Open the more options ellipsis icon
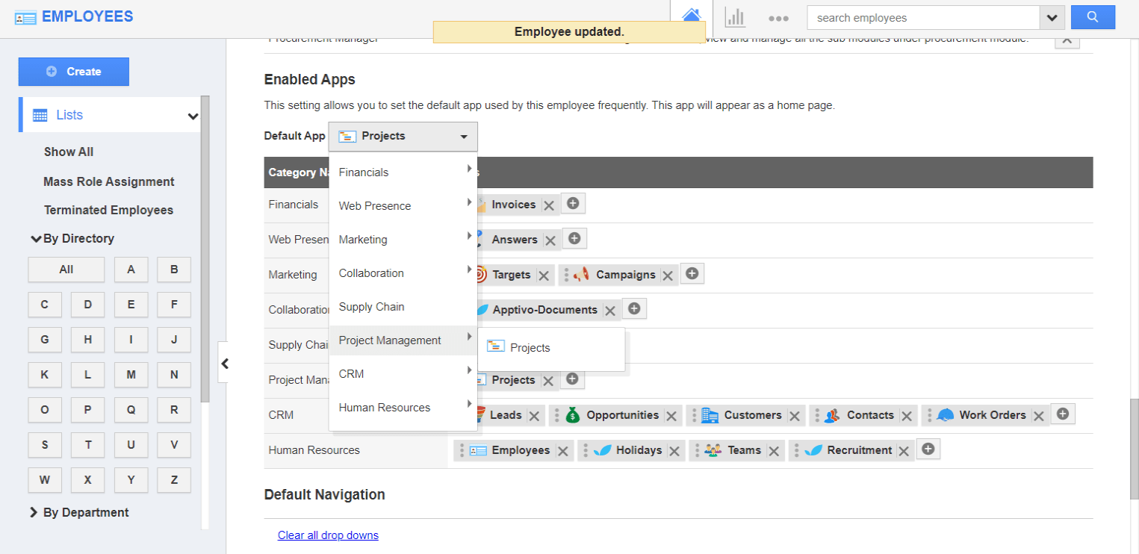Screen dimensions: 1139x554 pos(778,18)
